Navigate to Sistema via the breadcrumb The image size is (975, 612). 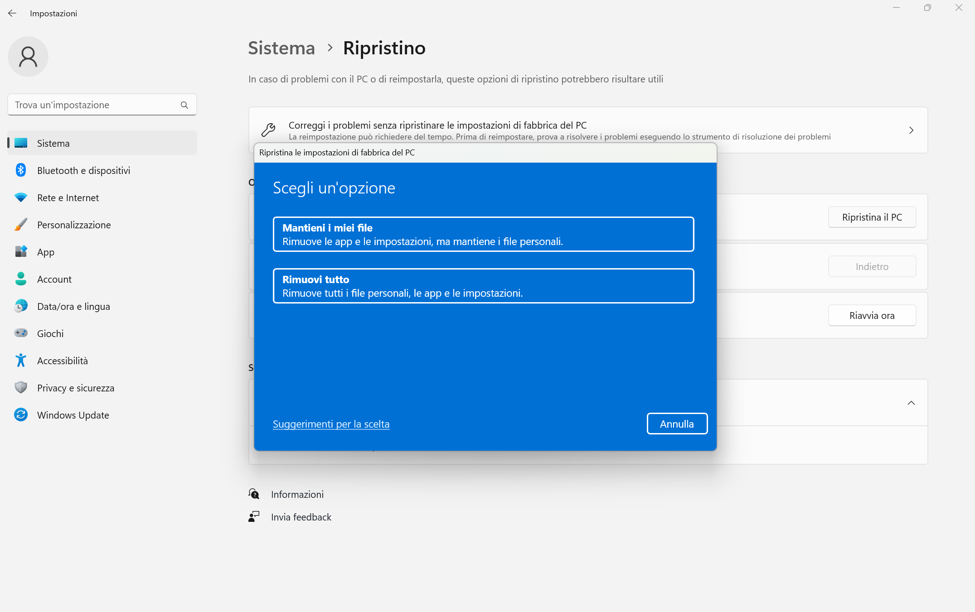(281, 48)
